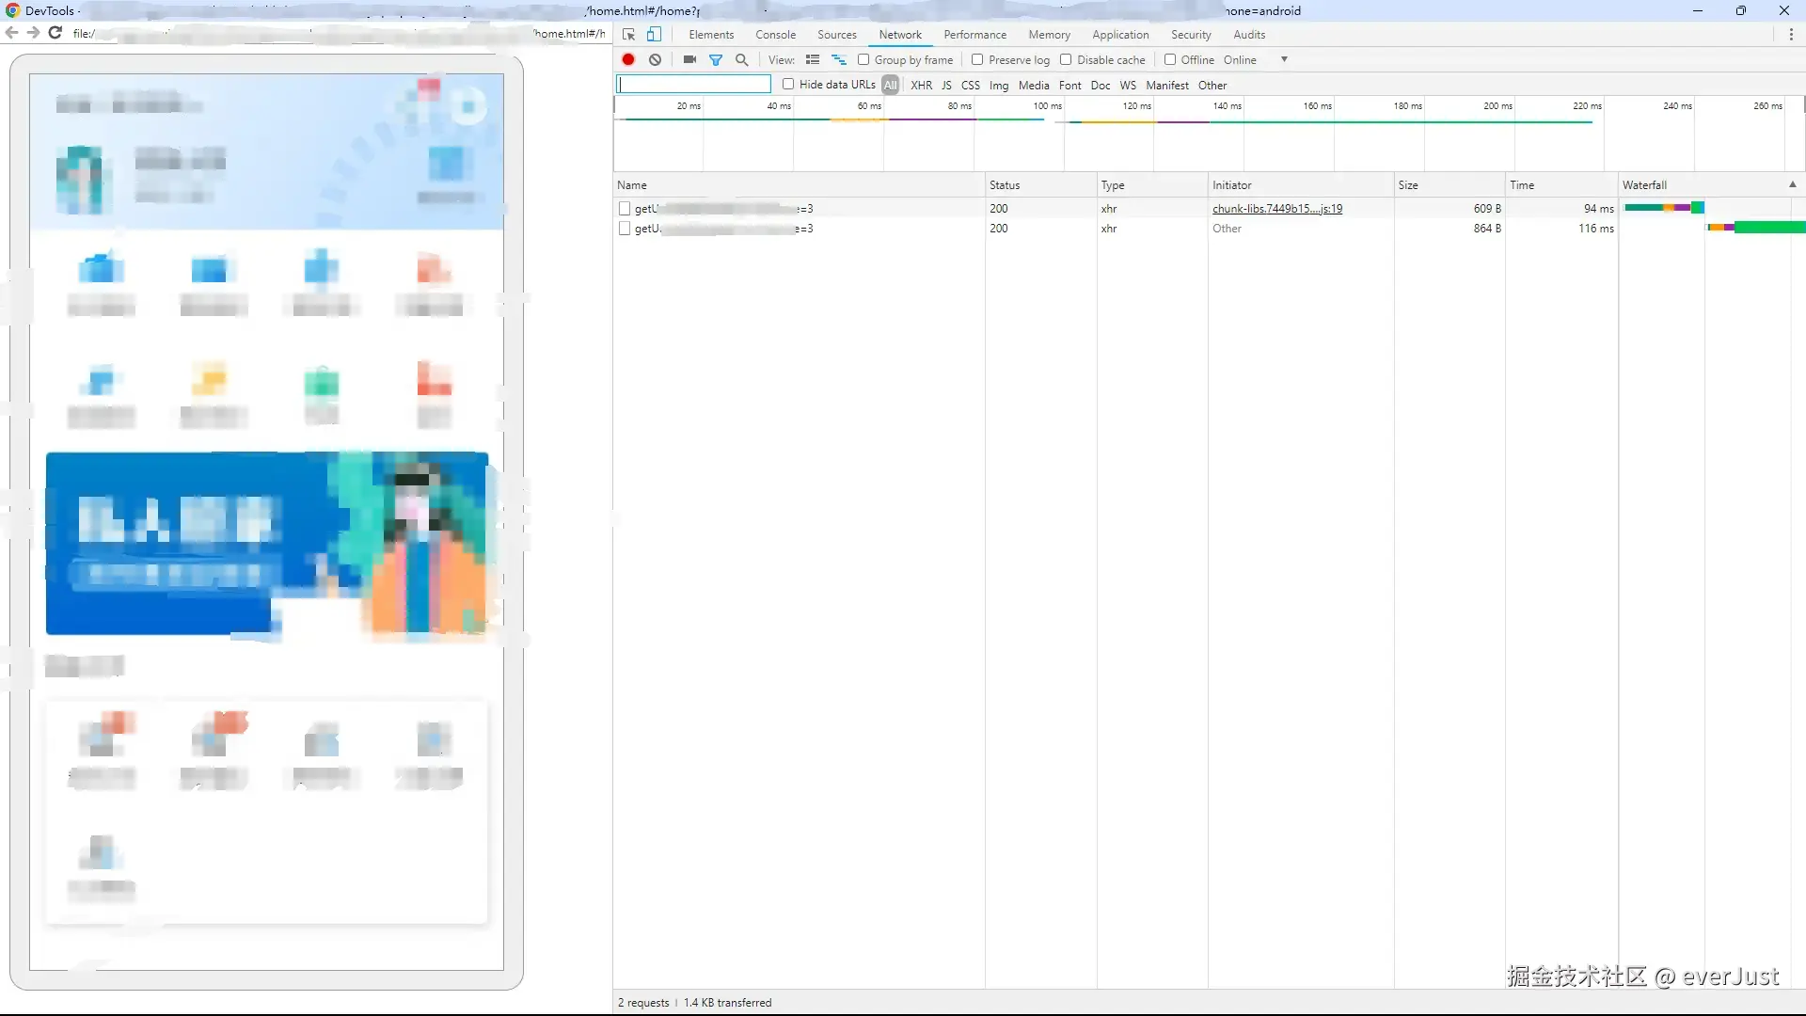Viewport: 1806px width, 1016px height.
Task: Open the chunk-libs initiator link
Action: 1276,209
